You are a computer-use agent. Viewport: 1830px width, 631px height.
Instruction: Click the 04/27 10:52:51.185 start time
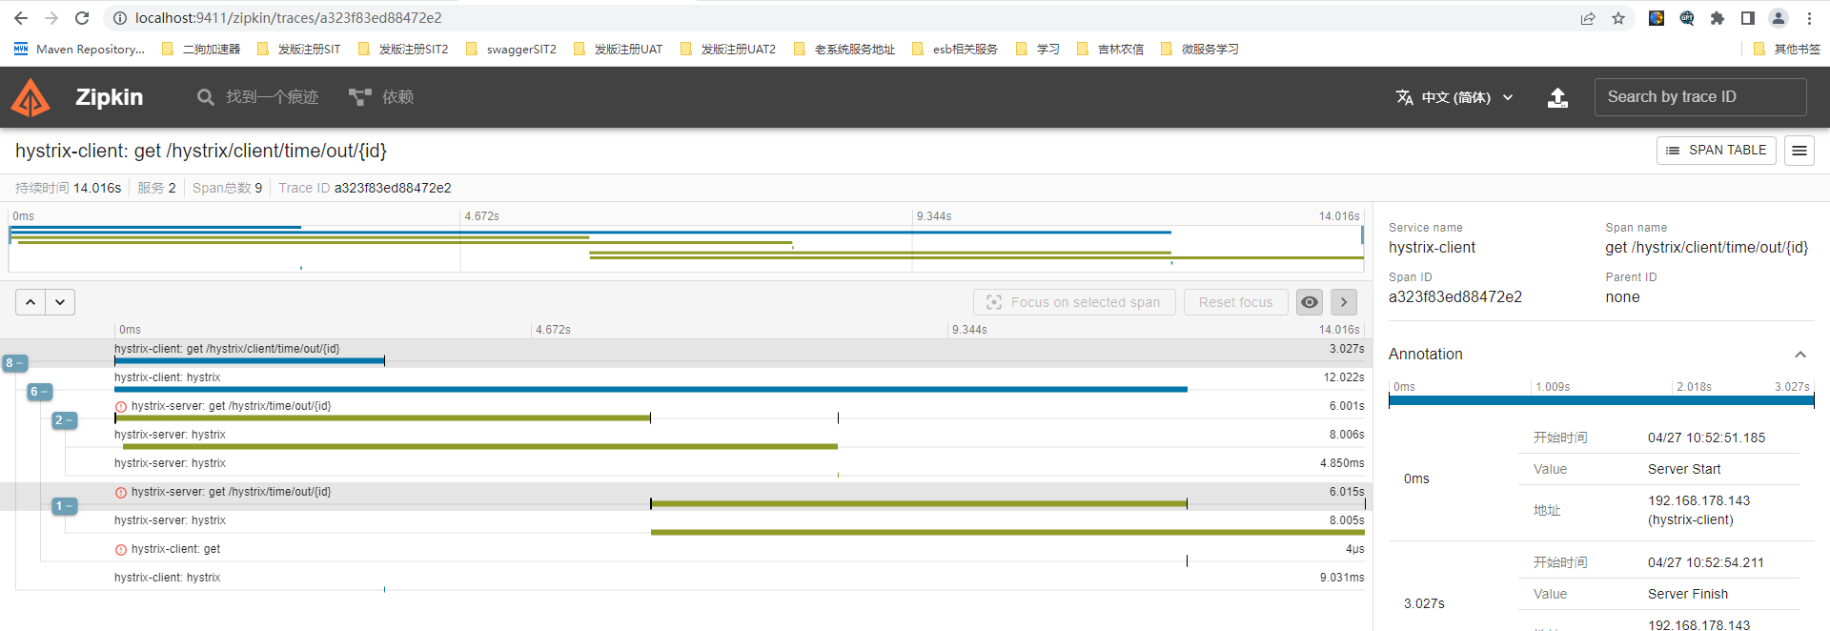click(x=1706, y=438)
